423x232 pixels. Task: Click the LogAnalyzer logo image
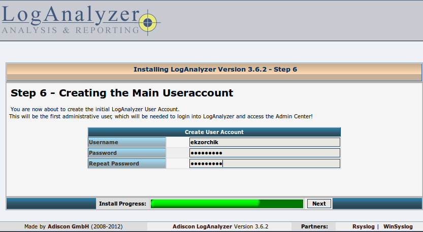(x=81, y=20)
